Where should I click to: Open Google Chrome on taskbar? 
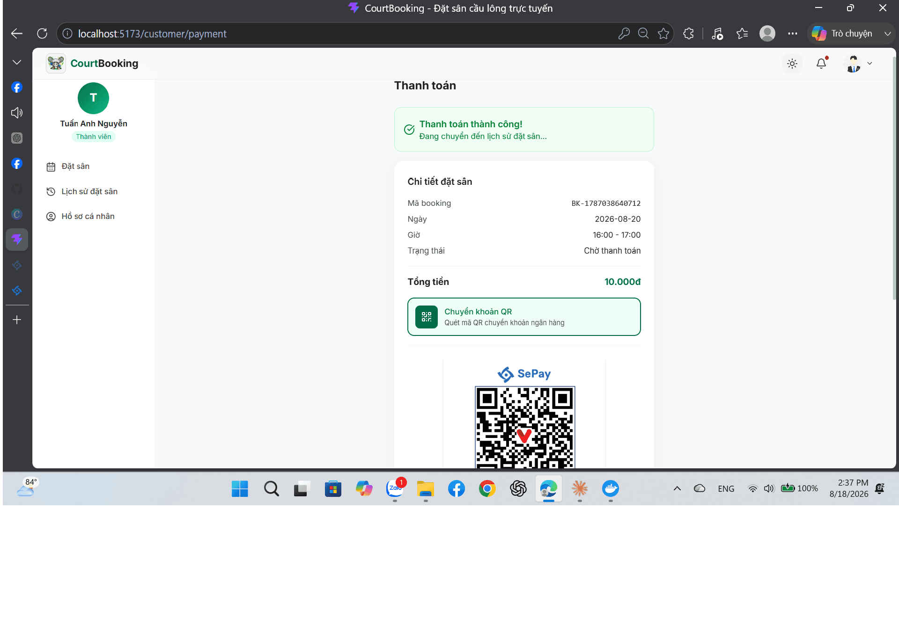pyautogui.click(x=487, y=488)
